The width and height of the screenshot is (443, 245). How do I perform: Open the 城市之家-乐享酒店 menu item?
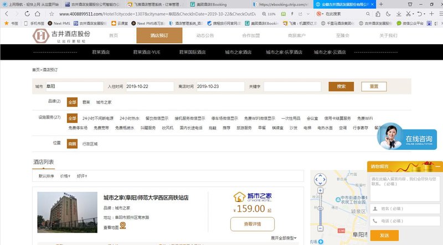click(284, 52)
